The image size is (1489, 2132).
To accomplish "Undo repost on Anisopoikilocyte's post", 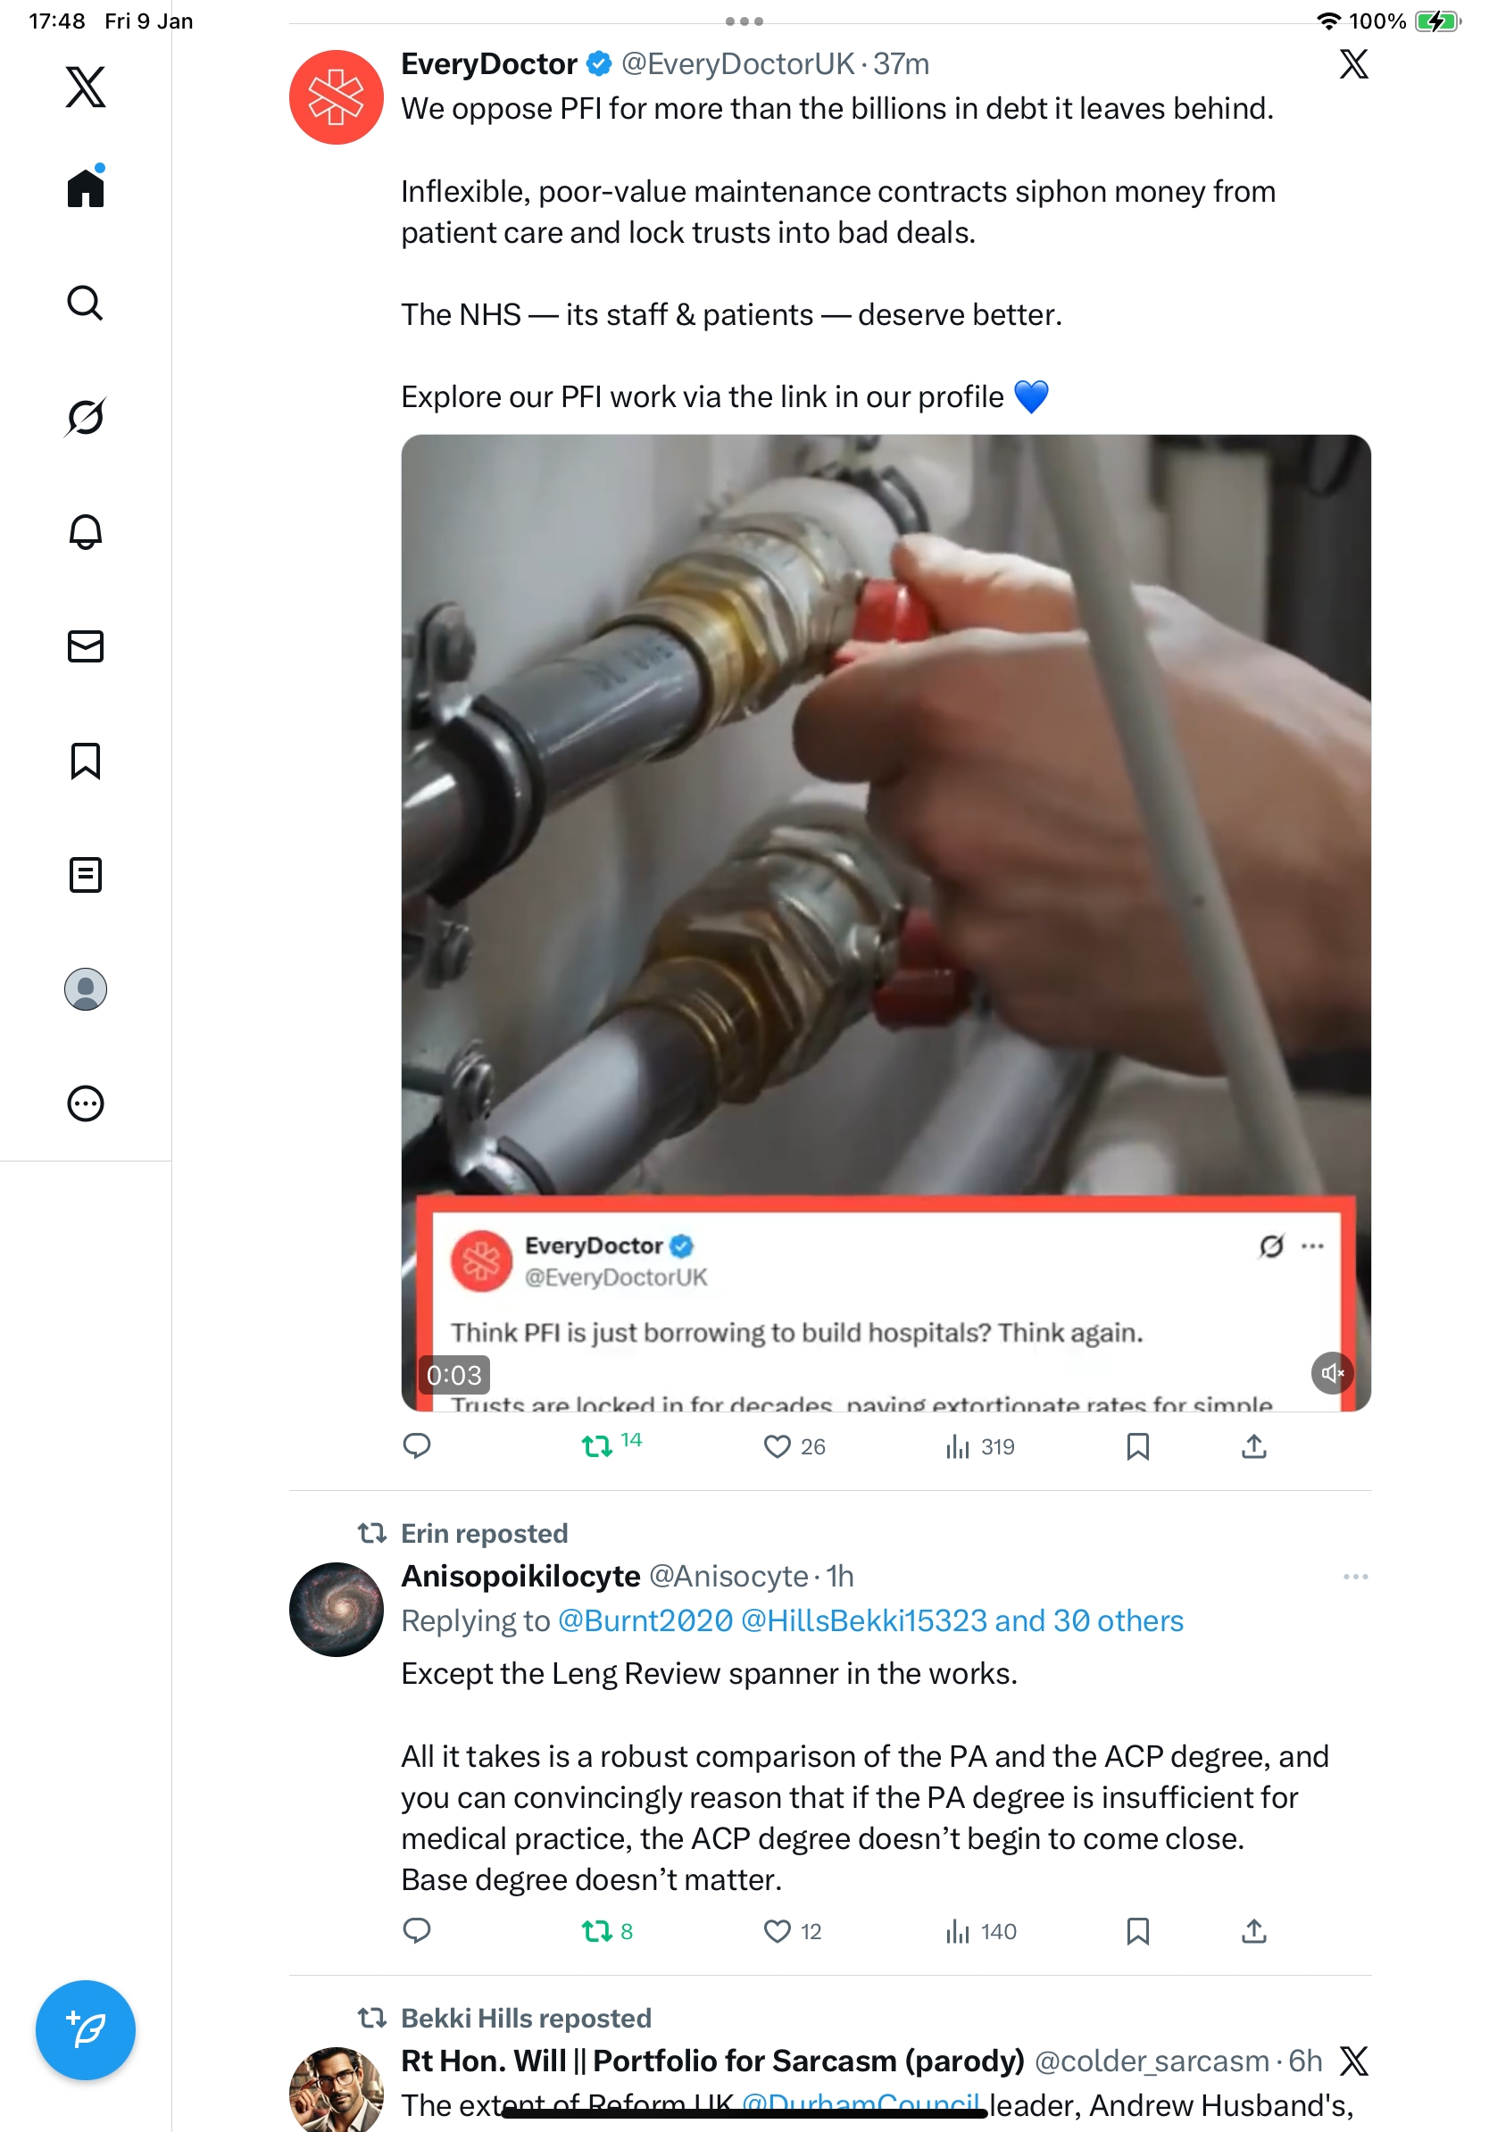I will 596,1931.
